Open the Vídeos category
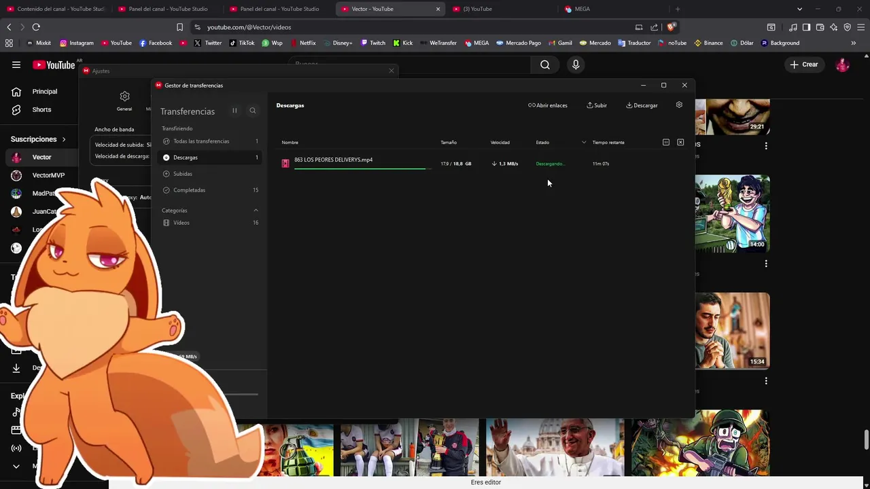 [x=210, y=223]
